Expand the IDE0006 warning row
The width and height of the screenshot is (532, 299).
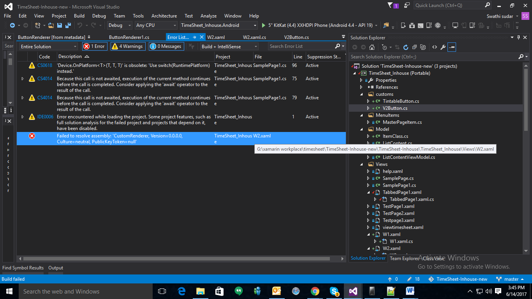click(23, 117)
